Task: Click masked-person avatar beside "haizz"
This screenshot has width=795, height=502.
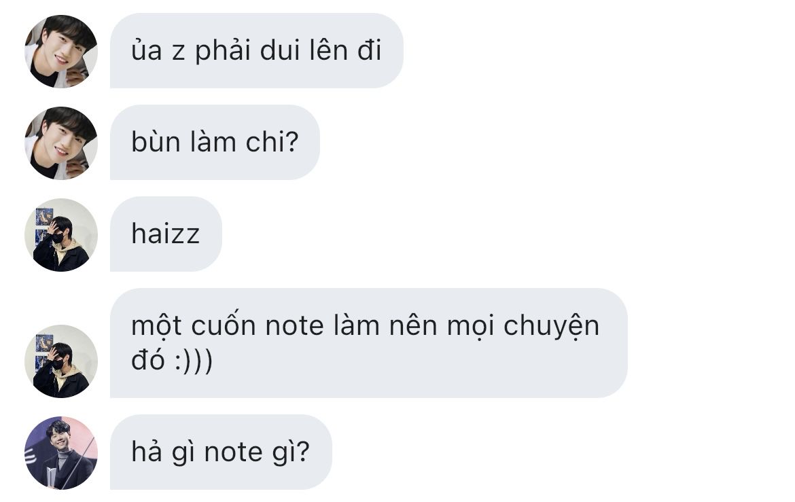Action: pyautogui.click(x=61, y=235)
